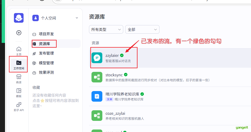The image size is (251, 132).
Task: Select 资源库 menu item
Action: (55, 44)
